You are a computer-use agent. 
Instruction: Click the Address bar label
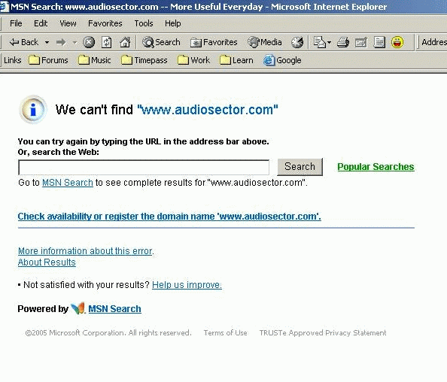pyautogui.click(x=434, y=42)
